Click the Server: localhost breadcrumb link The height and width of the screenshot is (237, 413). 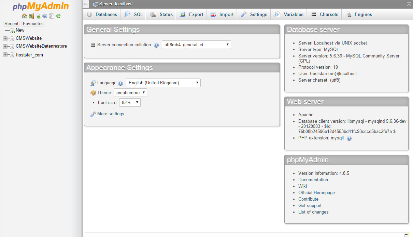[x=116, y=4]
